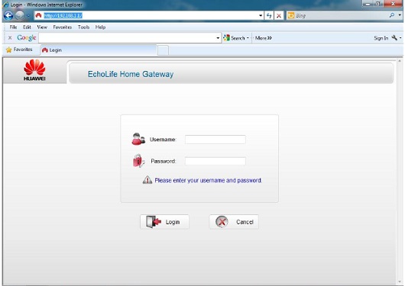Screen dimensions: 405x286
Task: Open the recent pages dropdown beside Forward
Action: pyautogui.click(x=28, y=16)
